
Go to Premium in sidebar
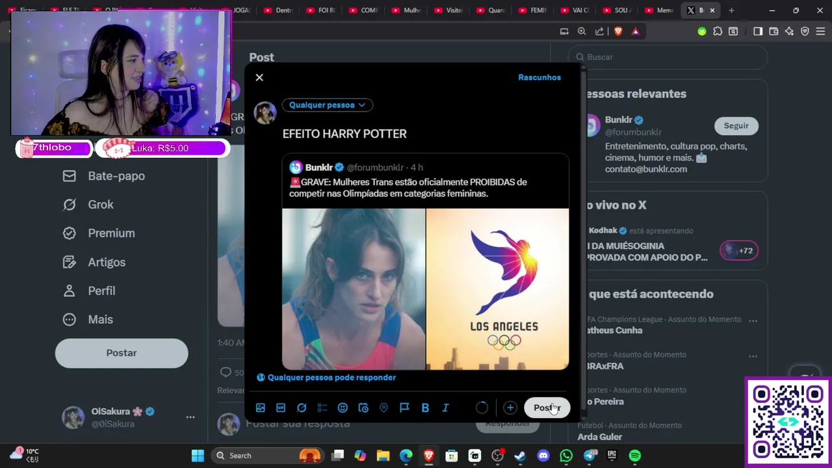point(99,233)
